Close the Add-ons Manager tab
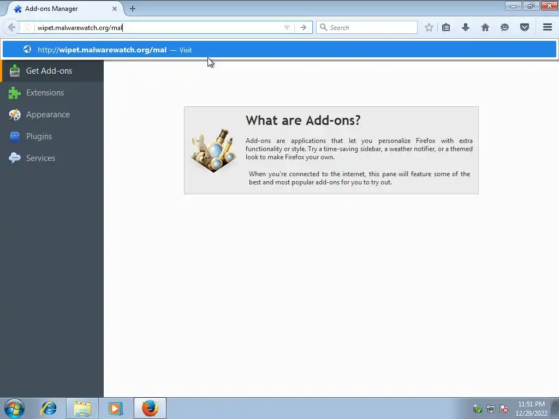559x419 pixels. click(115, 9)
